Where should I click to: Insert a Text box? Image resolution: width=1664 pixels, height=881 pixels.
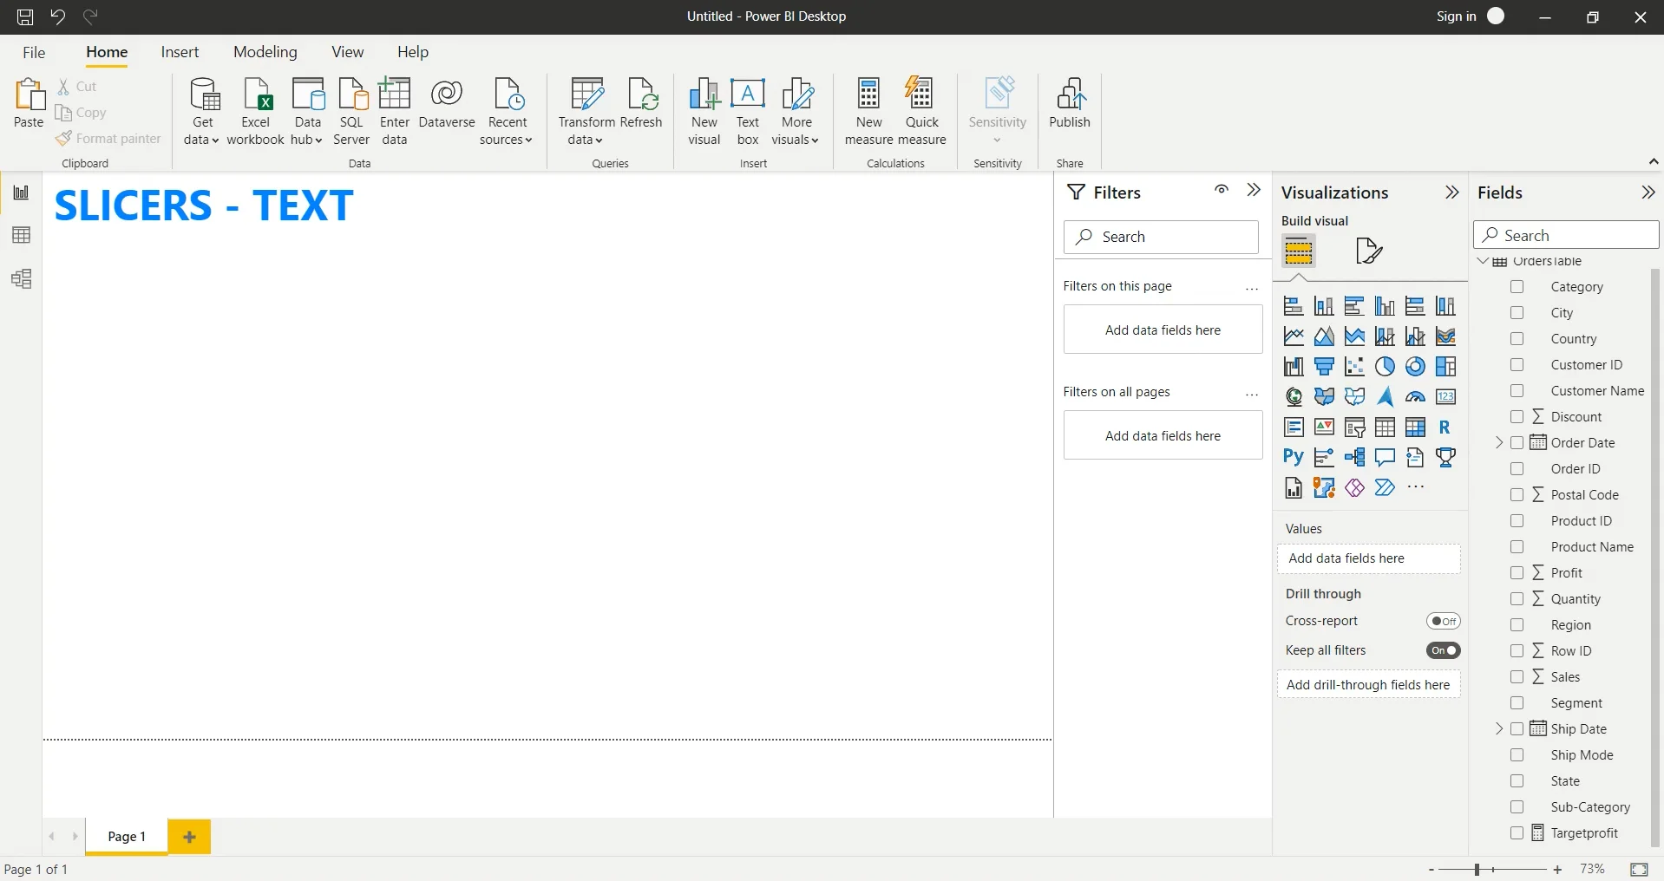747,111
